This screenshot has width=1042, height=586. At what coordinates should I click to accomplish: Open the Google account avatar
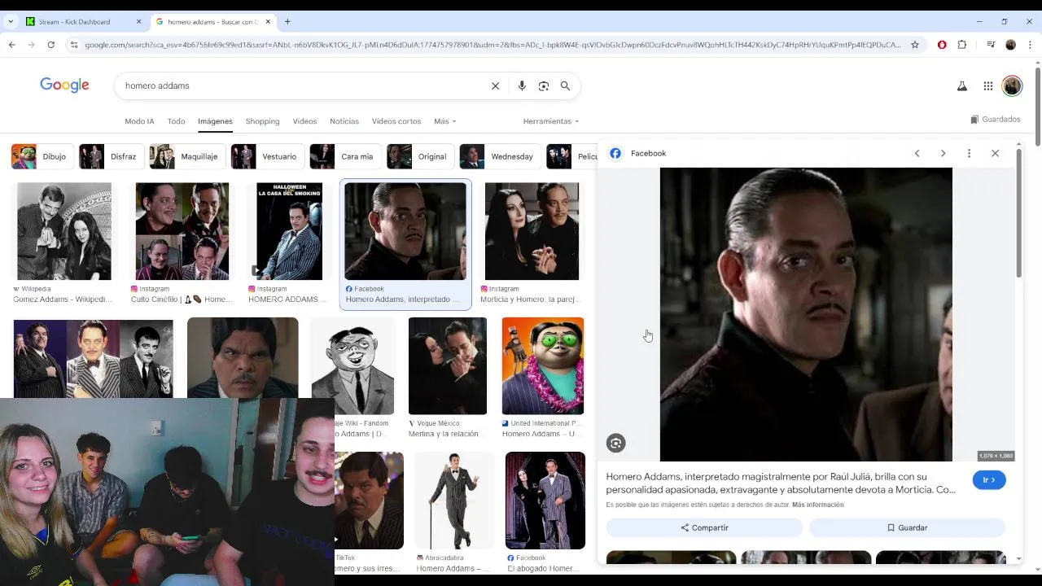point(1012,85)
